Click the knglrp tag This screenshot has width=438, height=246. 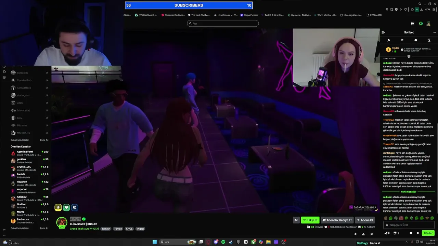pyautogui.click(x=140, y=229)
